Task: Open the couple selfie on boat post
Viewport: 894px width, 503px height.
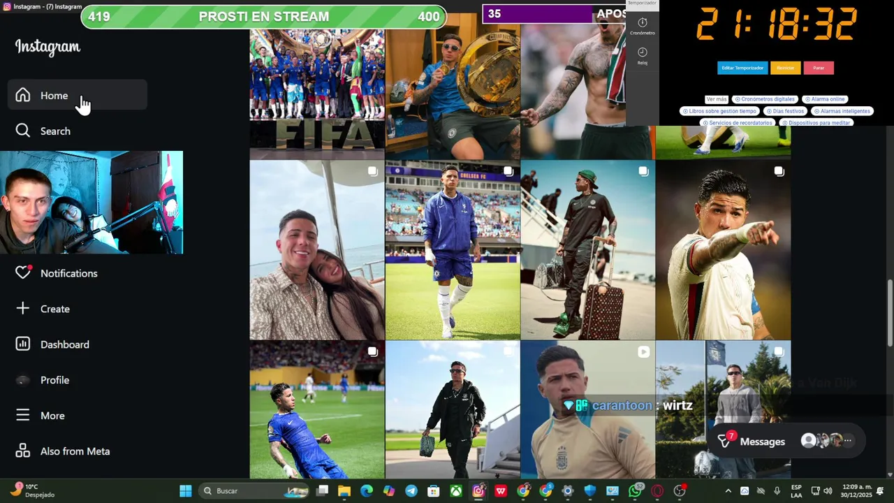Action: tap(317, 250)
